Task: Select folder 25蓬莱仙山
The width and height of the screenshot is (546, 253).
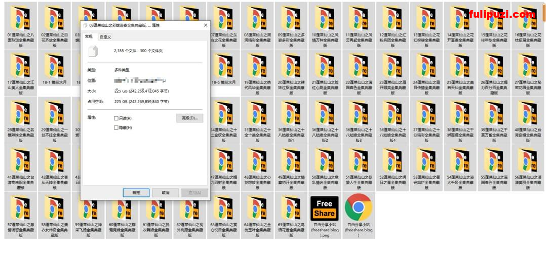Action: click(460, 72)
